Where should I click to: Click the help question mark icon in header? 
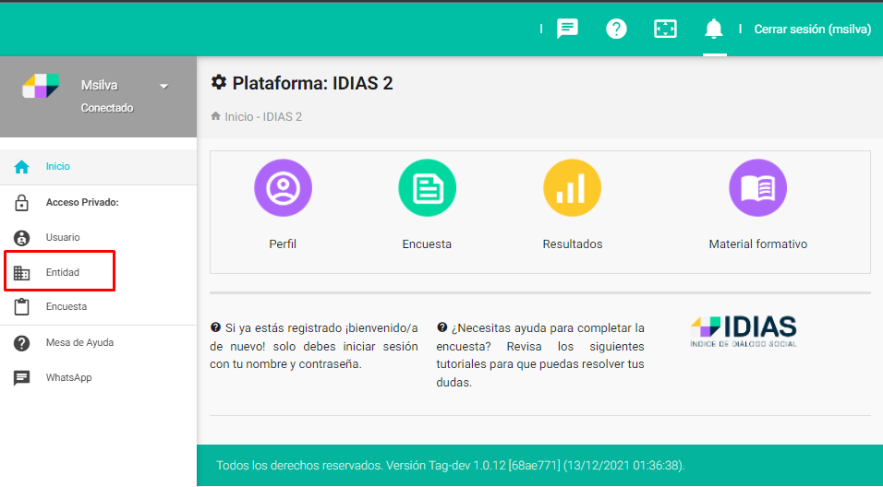point(616,29)
